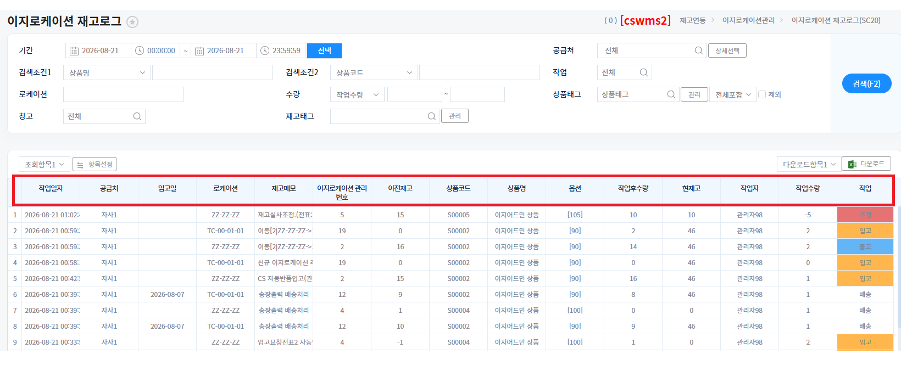This screenshot has height=371, width=901.
Task: Open 이지로케이션 재고로그(SC20) breadcrumb item
Action: (x=836, y=20)
